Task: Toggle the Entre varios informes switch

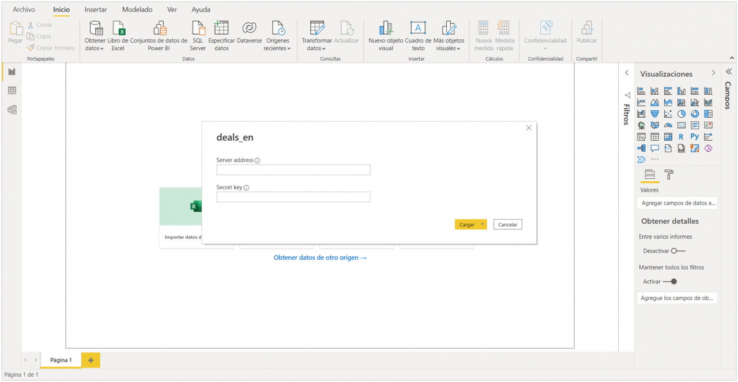Action: (x=677, y=251)
